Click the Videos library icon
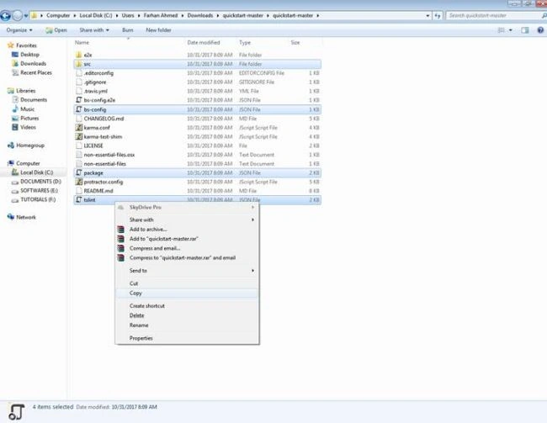 15,127
